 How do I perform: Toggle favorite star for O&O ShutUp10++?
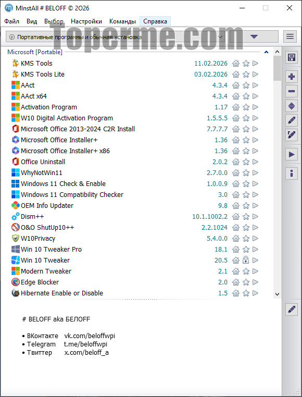pyautogui.click(x=246, y=227)
